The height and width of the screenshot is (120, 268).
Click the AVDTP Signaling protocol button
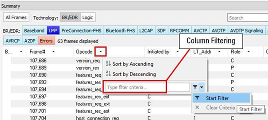pos(246,31)
